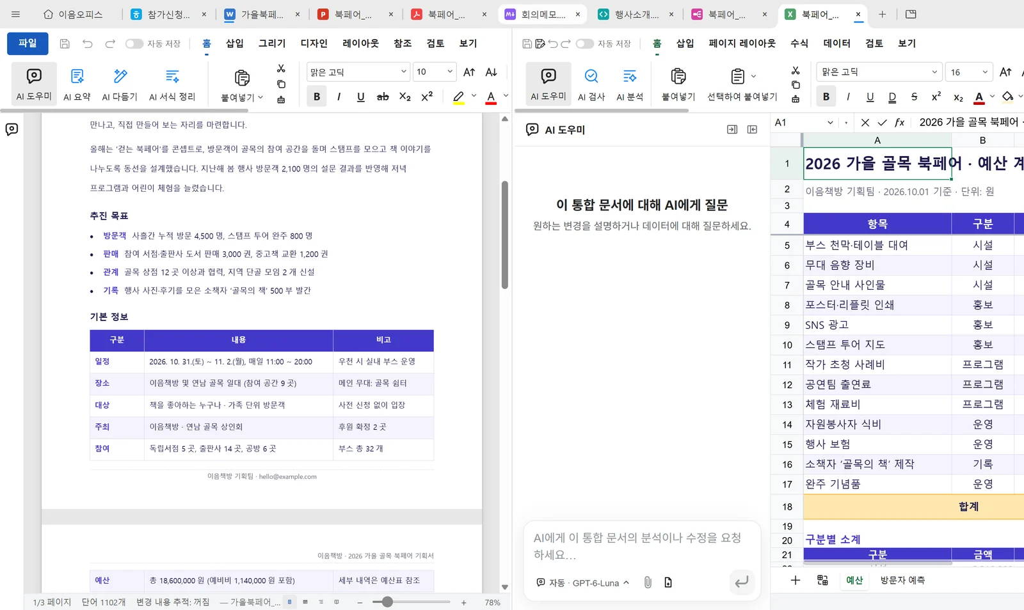Apply double underline in the spreadsheet ribbon
This screenshot has width=1024, height=610.
coord(892,97)
